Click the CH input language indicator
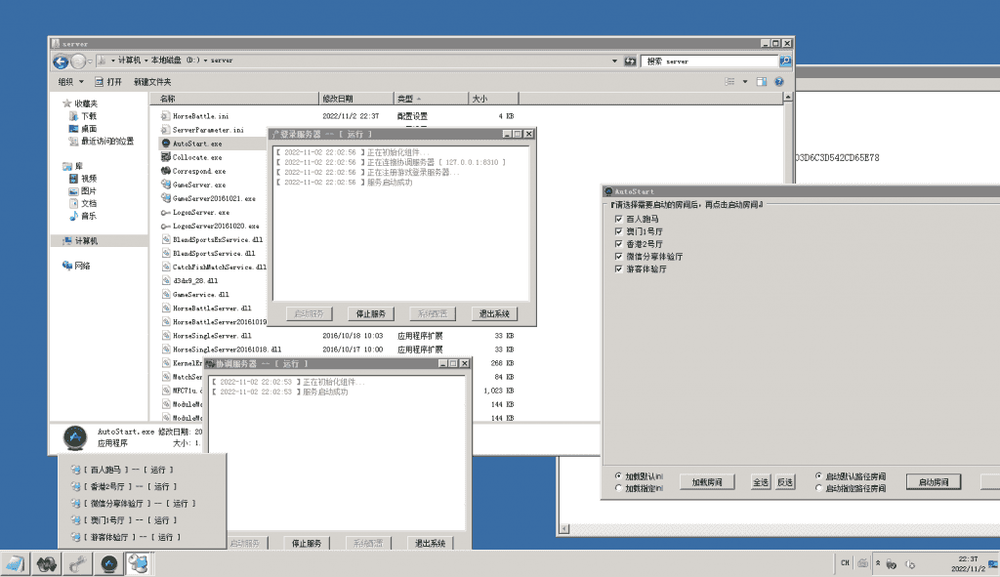This screenshot has height=577, width=1000. click(x=845, y=563)
